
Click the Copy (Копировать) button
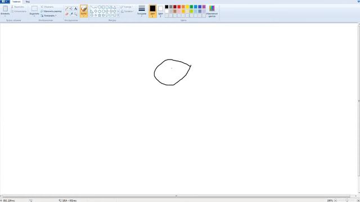(19, 11)
